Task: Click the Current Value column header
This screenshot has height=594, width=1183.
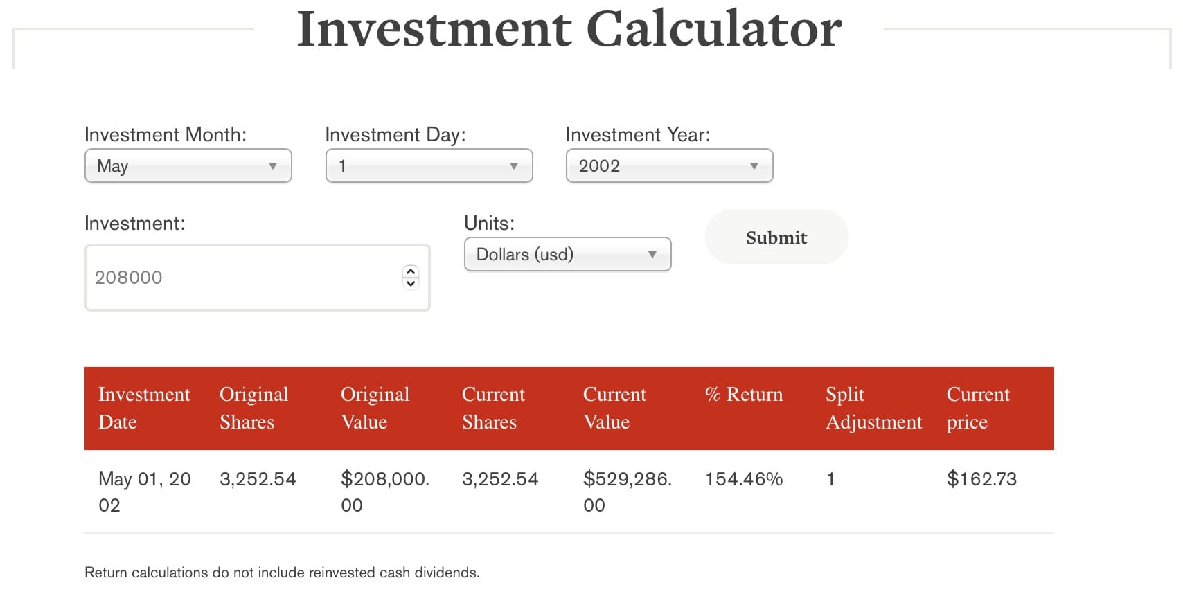Action: click(614, 408)
